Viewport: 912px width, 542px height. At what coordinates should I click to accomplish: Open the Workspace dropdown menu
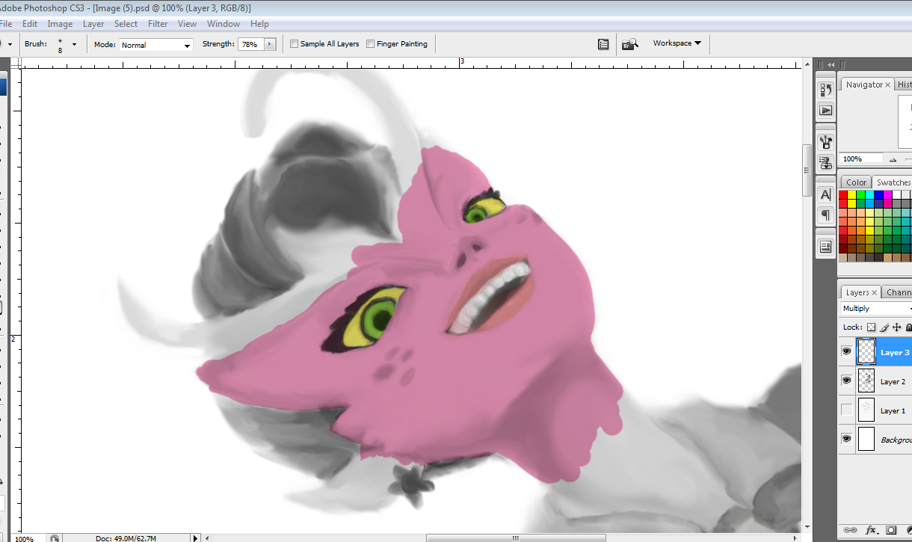677,43
